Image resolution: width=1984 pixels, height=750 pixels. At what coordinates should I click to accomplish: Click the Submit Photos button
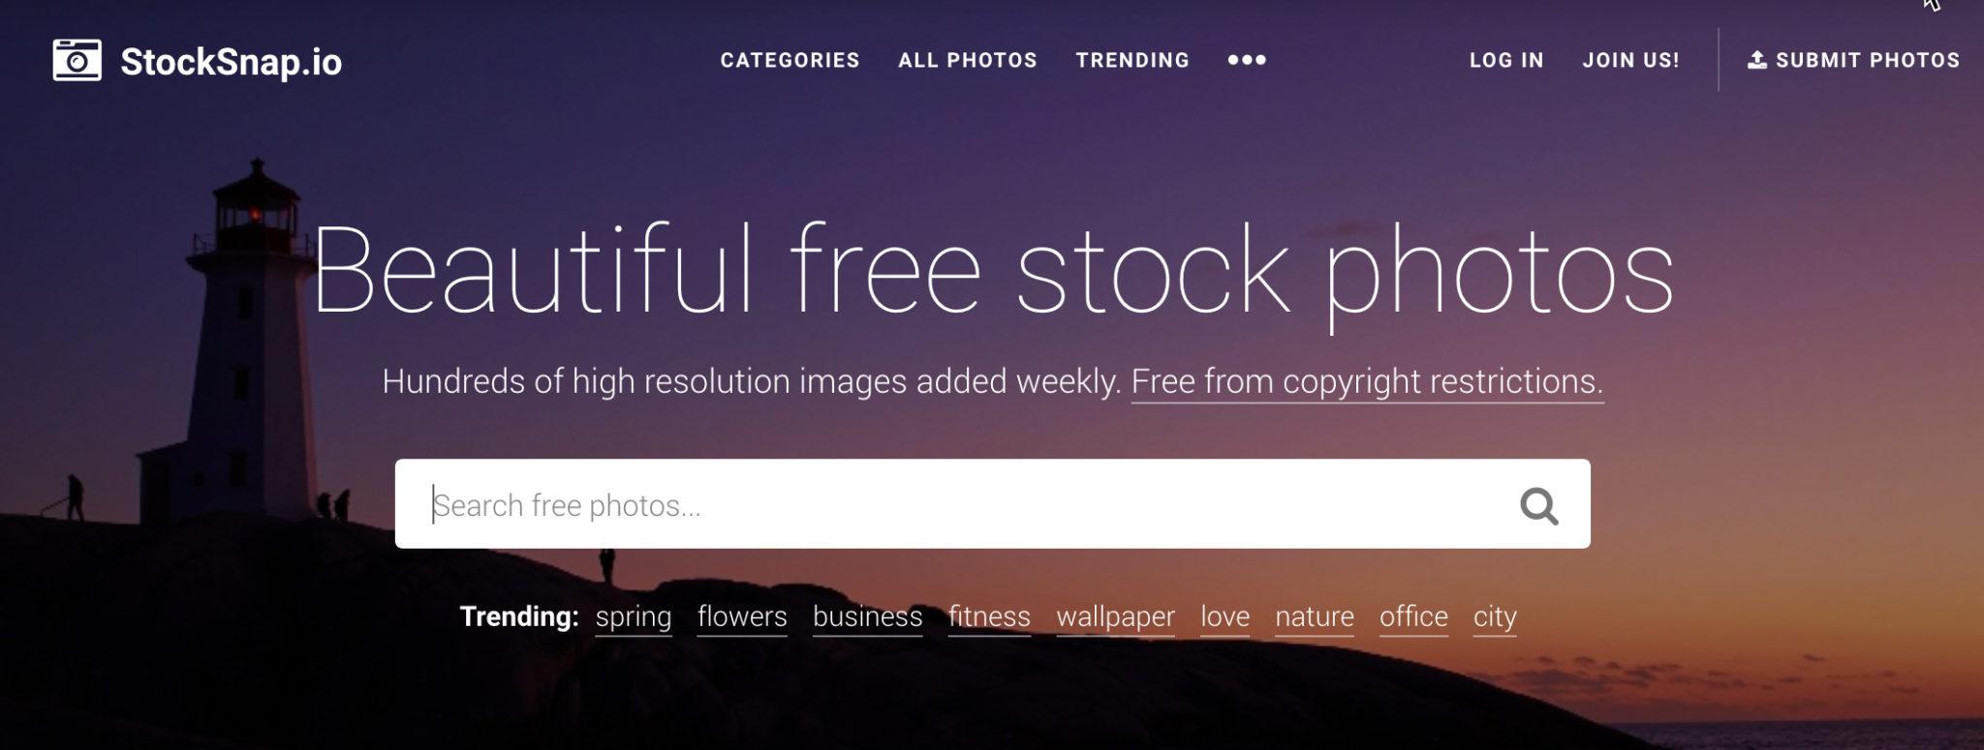(1853, 60)
